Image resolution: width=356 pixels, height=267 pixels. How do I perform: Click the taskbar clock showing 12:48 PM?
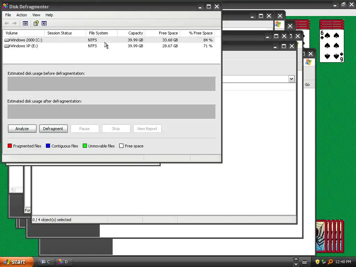coord(343,262)
